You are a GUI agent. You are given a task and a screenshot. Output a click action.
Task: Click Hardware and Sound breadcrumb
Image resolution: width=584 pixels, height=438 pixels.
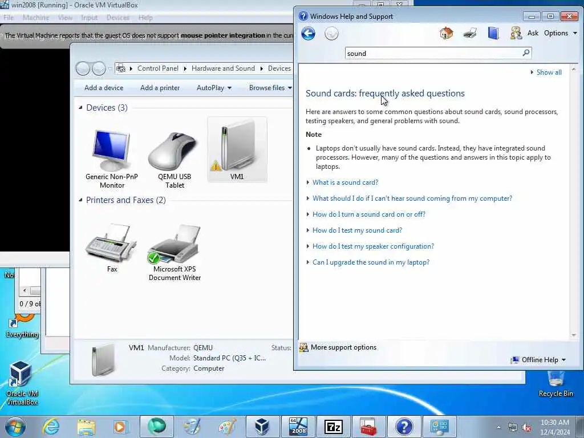click(x=223, y=68)
